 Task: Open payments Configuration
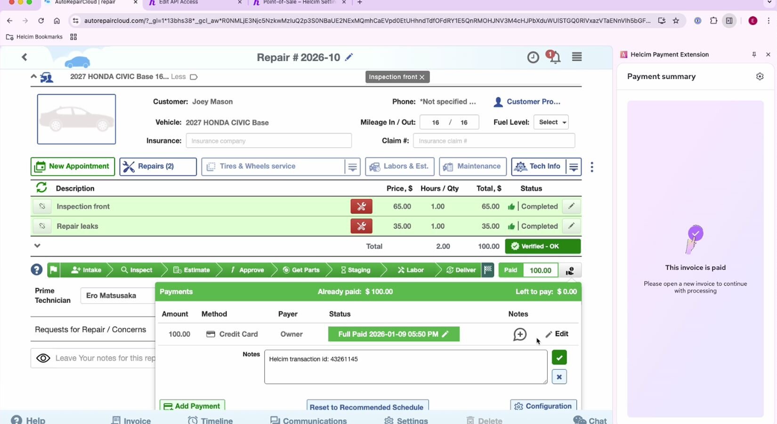543,406
